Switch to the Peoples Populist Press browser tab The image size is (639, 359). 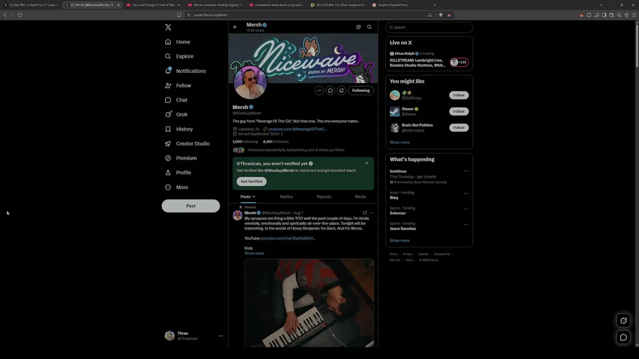point(399,5)
